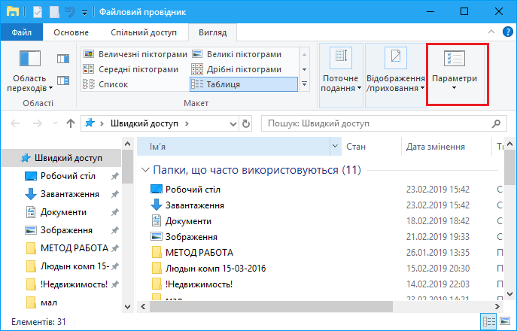Click the New folder icon in title bar

tap(54, 12)
